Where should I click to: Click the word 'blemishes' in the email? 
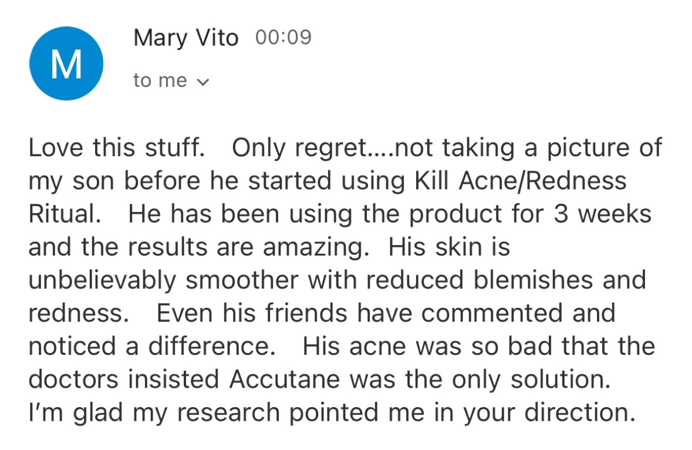533,280
